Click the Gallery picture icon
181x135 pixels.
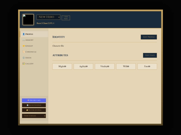point(24,64)
